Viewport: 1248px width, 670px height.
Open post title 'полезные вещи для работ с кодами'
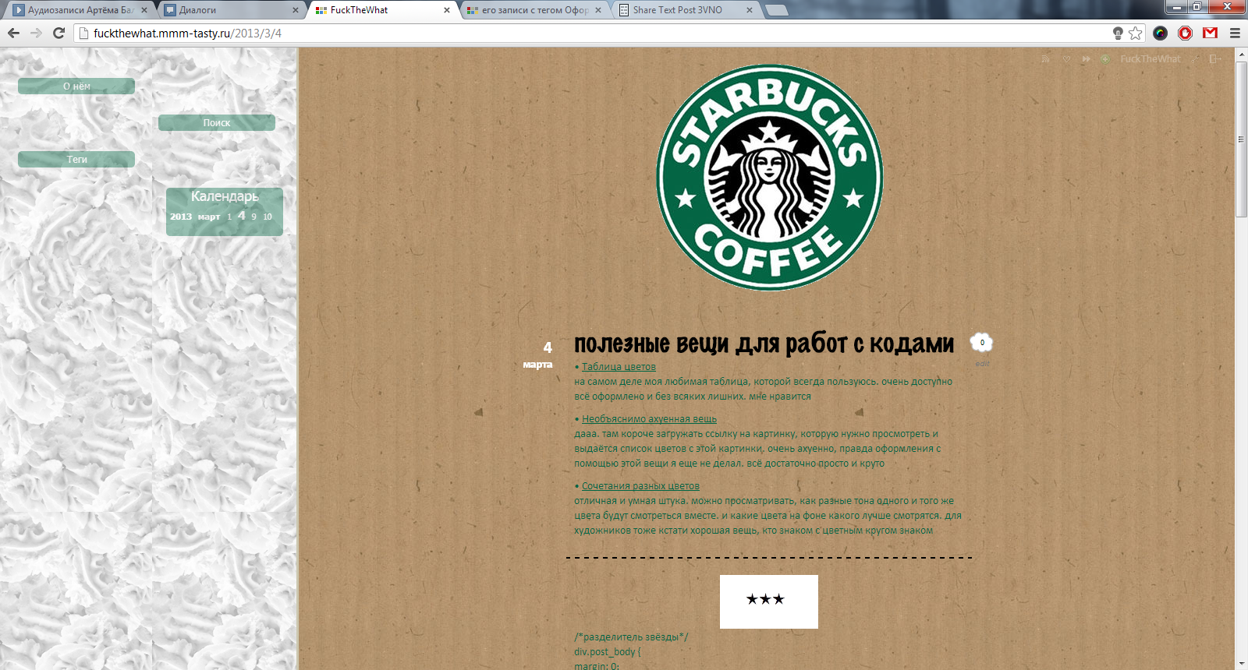pos(764,344)
